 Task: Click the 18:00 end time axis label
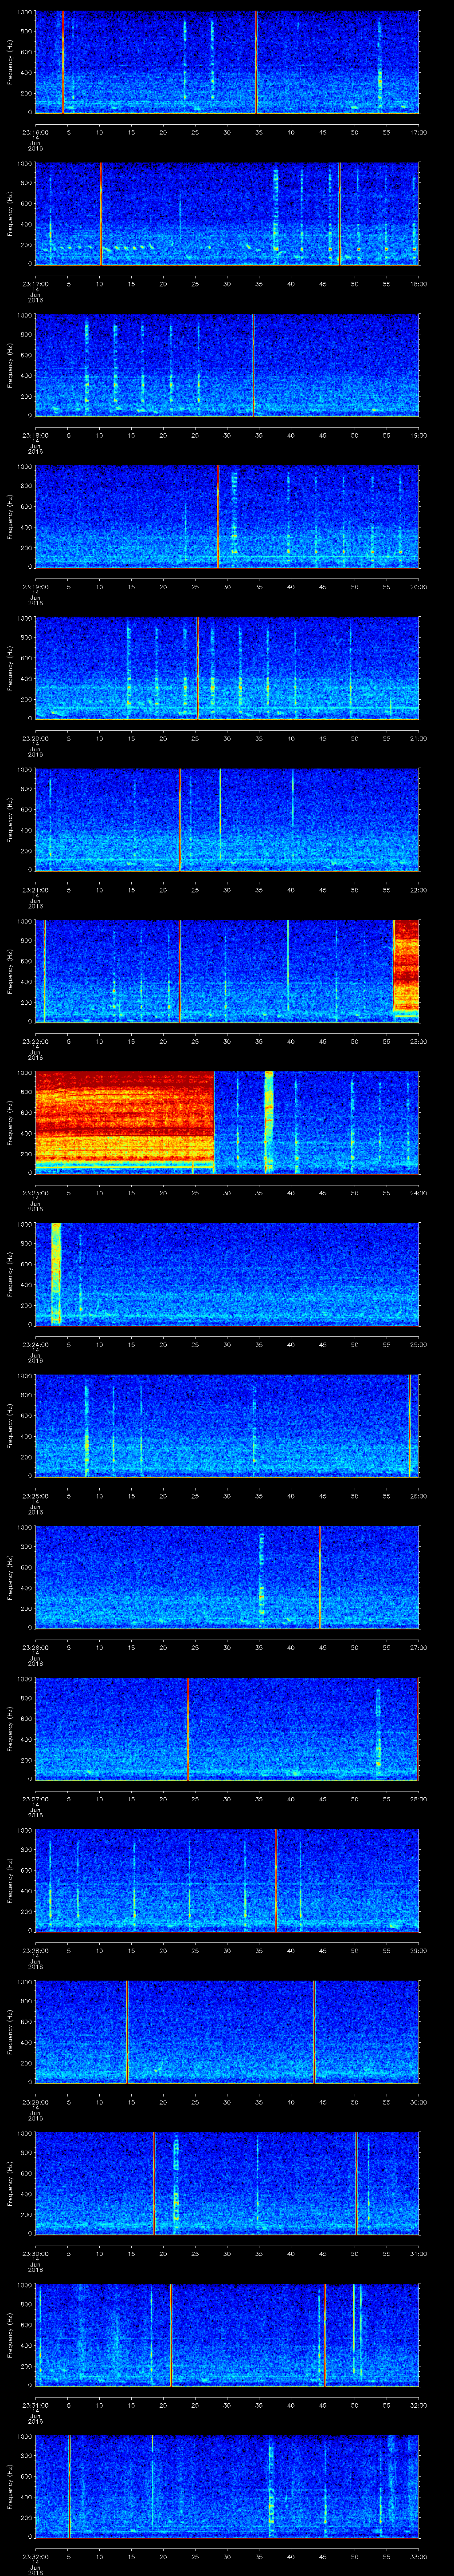[x=418, y=284]
